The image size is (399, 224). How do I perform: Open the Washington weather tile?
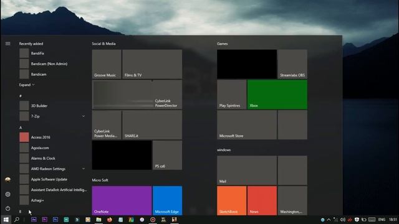[x=292, y=200]
